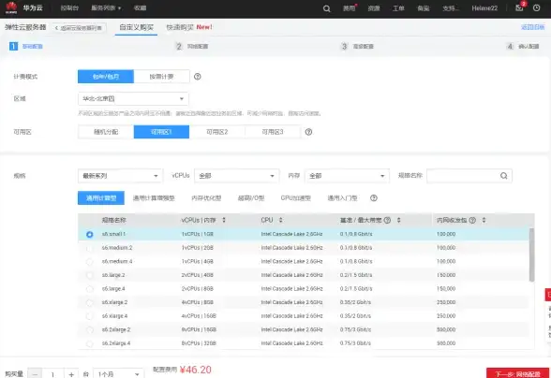Open the 最新系列 series dropdown
The height and width of the screenshot is (378, 551).
120,176
